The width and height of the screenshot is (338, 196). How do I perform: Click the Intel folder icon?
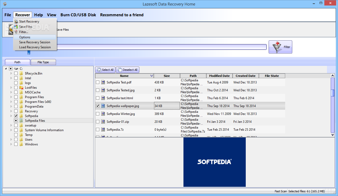[x=21, y=78]
